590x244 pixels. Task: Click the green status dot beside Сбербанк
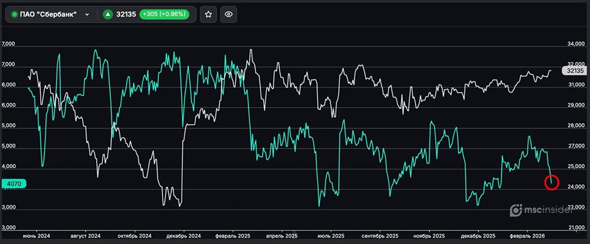click(15, 15)
